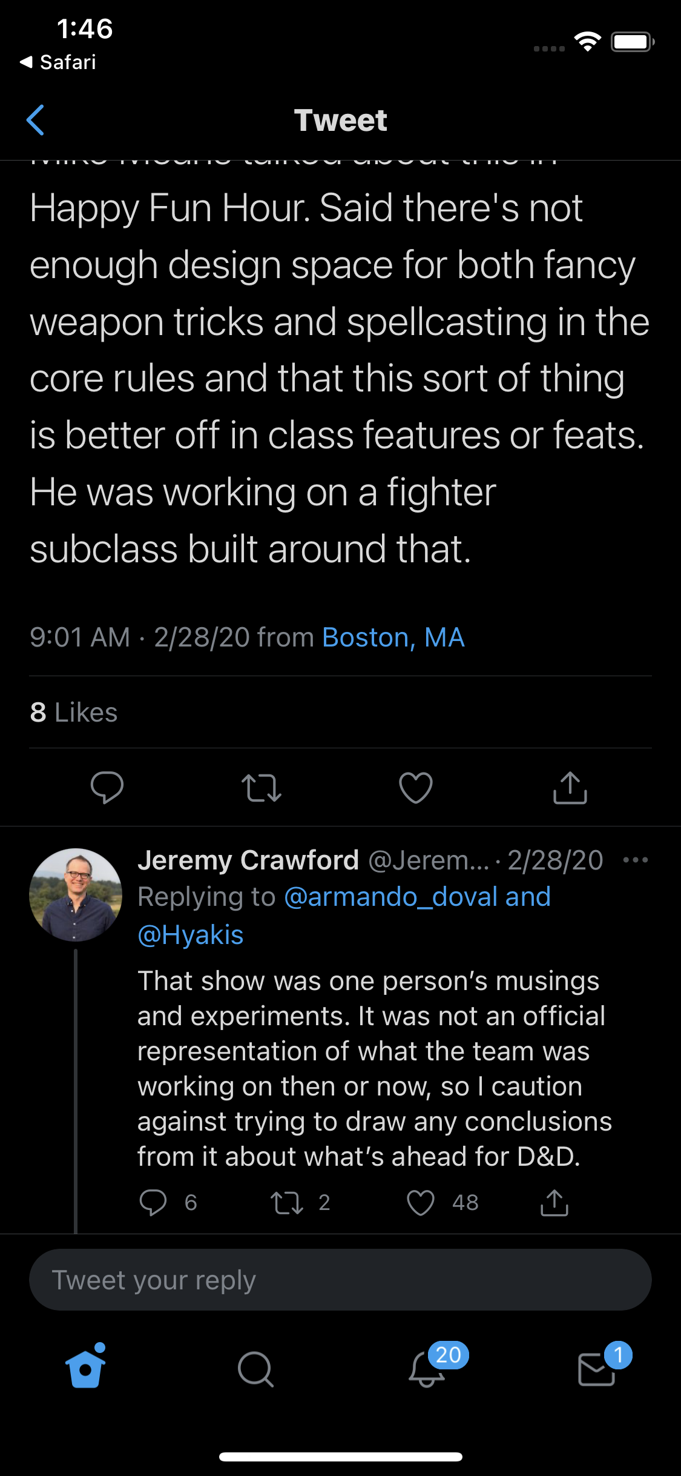Open the @Hyakis profile link
Screen dimensions: 681x1476
[191, 935]
